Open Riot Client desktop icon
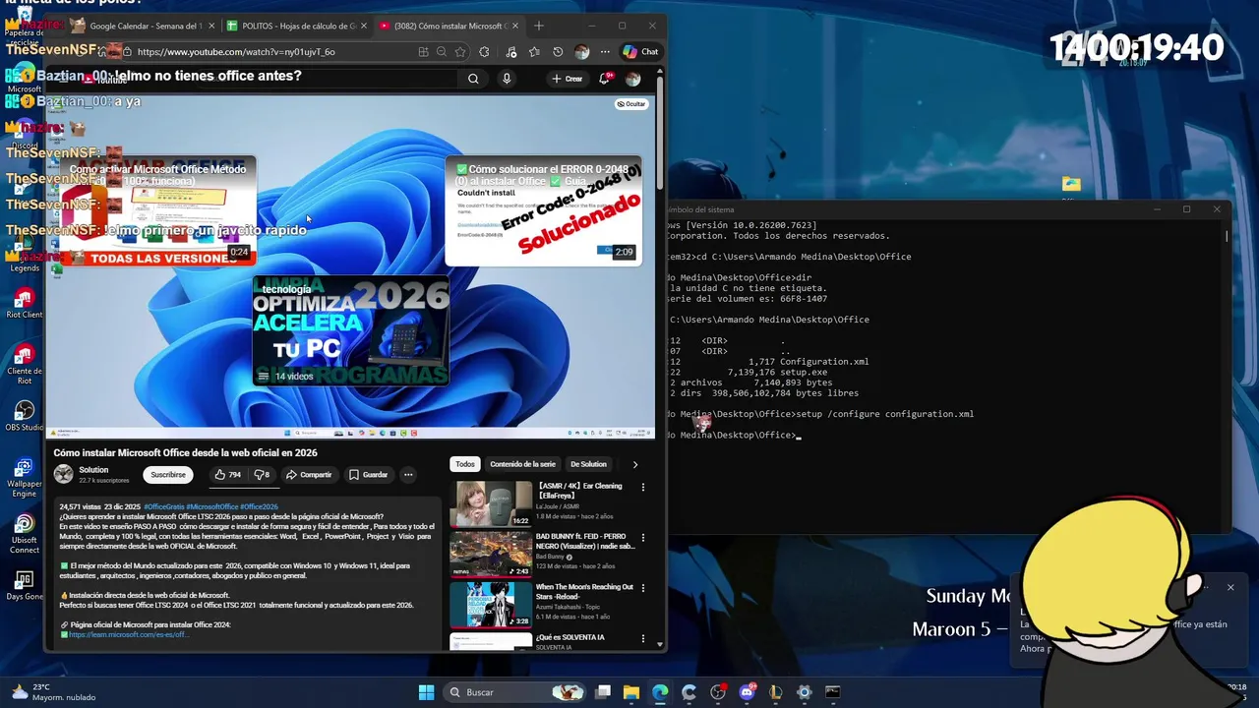The height and width of the screenshot is (708, 1259). [25, 302]
